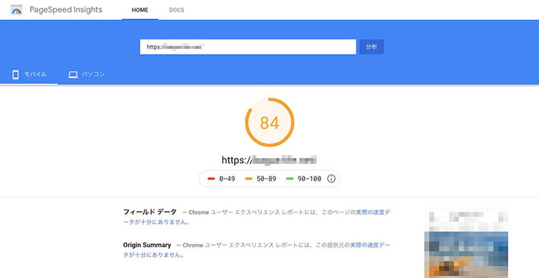
Task: Click the 90-100 green legend entry
Action: [x=304, y=179]
